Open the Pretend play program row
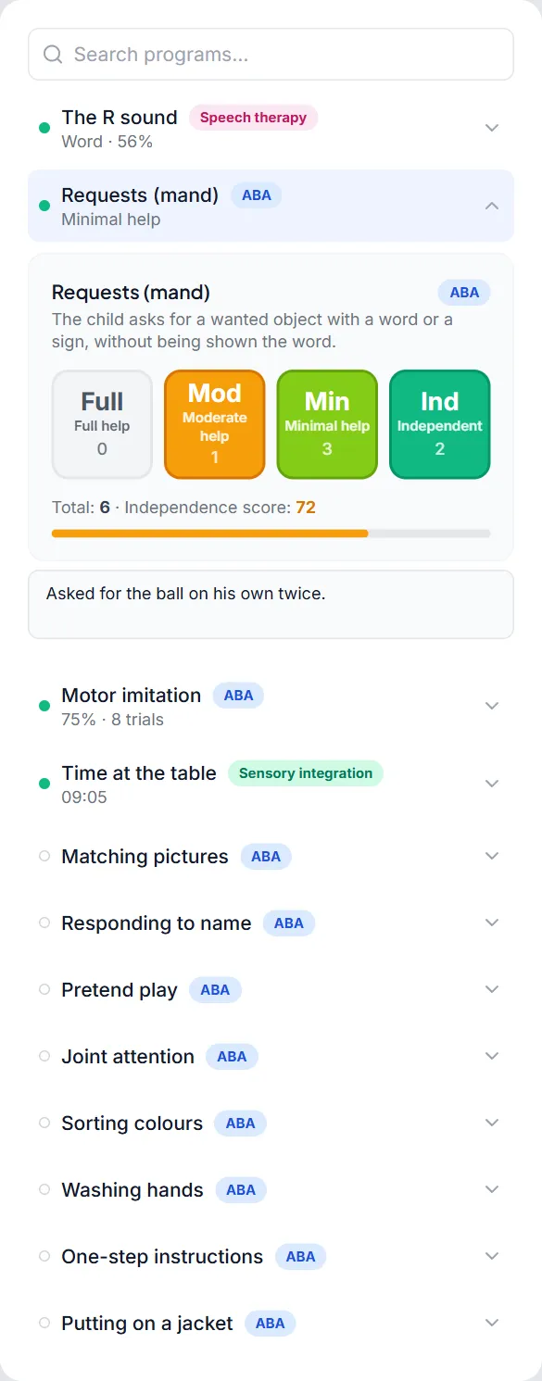The image size is (542, 1381). (271, 989)
